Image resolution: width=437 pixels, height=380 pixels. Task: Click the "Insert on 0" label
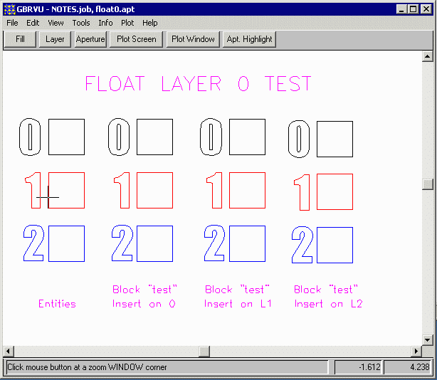pyautogui.click(x=144, y=304)
